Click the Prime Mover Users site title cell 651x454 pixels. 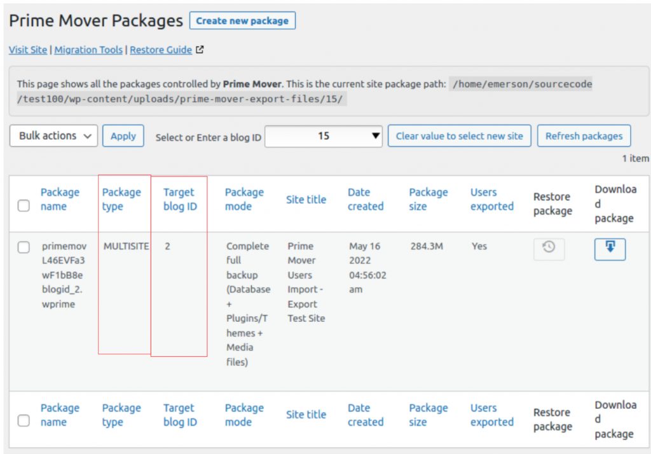click(x=306, y=282)
